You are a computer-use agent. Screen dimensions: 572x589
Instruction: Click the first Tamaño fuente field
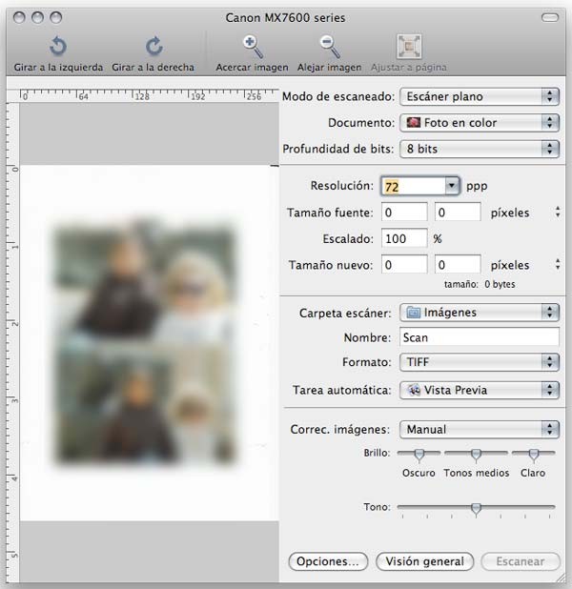[404, 213]
